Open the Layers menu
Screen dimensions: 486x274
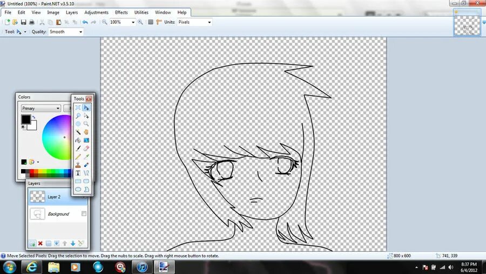click(72, 12)
